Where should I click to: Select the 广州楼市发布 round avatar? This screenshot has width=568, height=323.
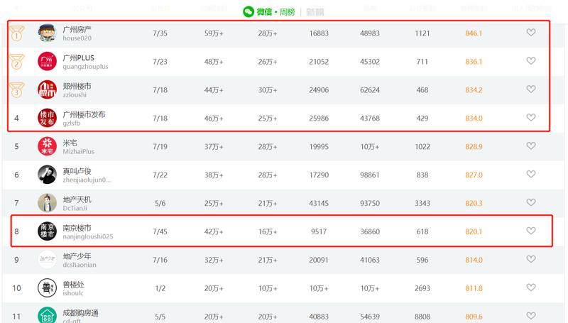point(47,119)
